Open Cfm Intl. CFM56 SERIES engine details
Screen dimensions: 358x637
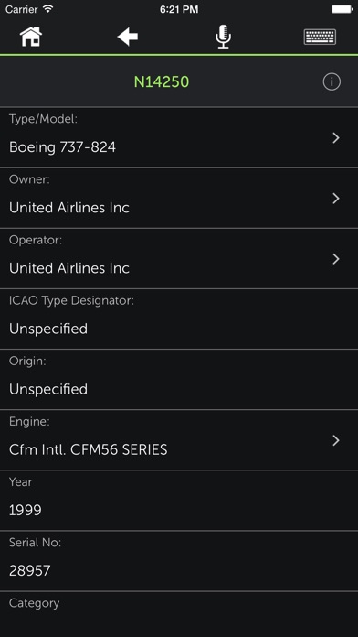click(x=179, y=440)
